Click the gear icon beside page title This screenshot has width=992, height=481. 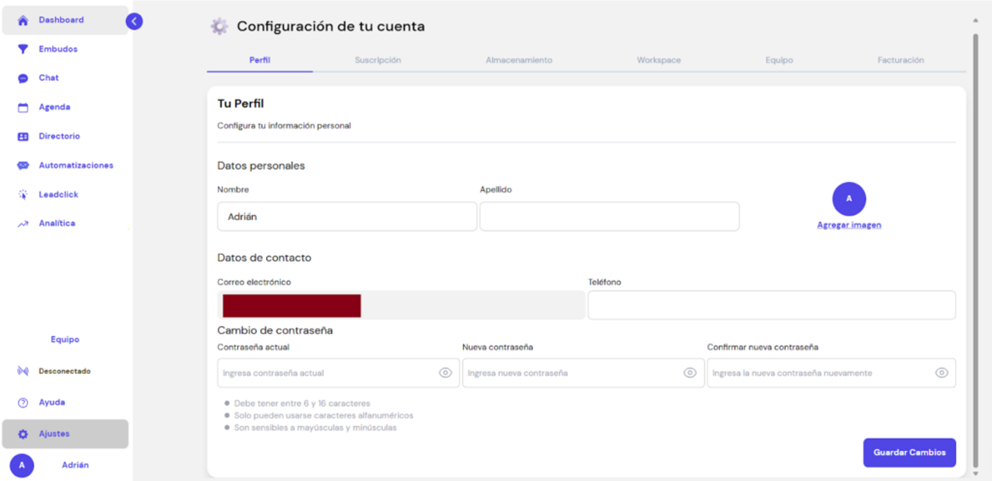pyautogui.click(x=219, y=26)
